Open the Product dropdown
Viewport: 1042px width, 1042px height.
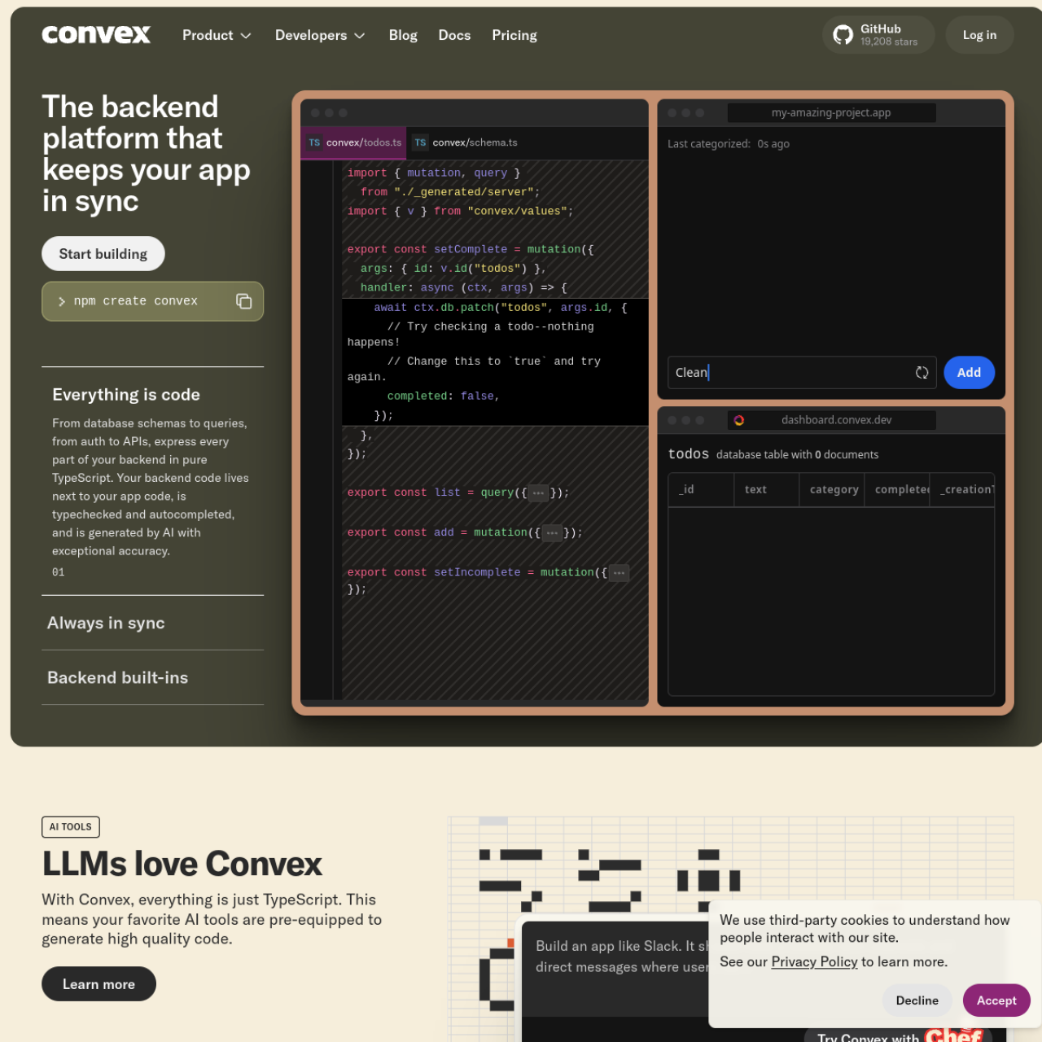pyautogui.click(x=217, y=35)
